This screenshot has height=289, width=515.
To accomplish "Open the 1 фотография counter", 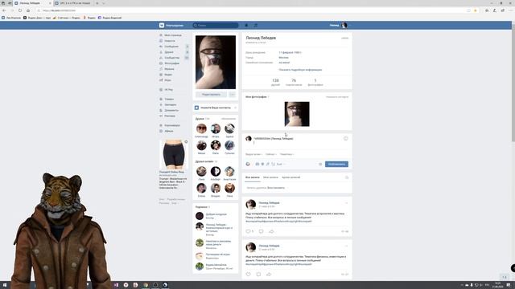I will tap(315, 82).
